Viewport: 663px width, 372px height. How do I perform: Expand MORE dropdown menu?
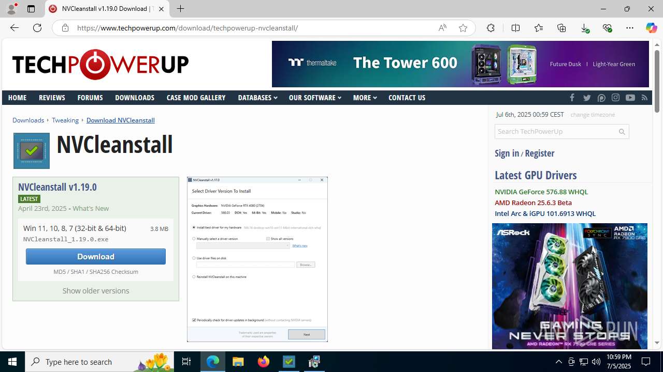tap(365, 98)
